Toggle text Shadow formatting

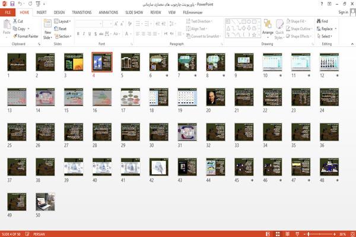coord(96,34)
